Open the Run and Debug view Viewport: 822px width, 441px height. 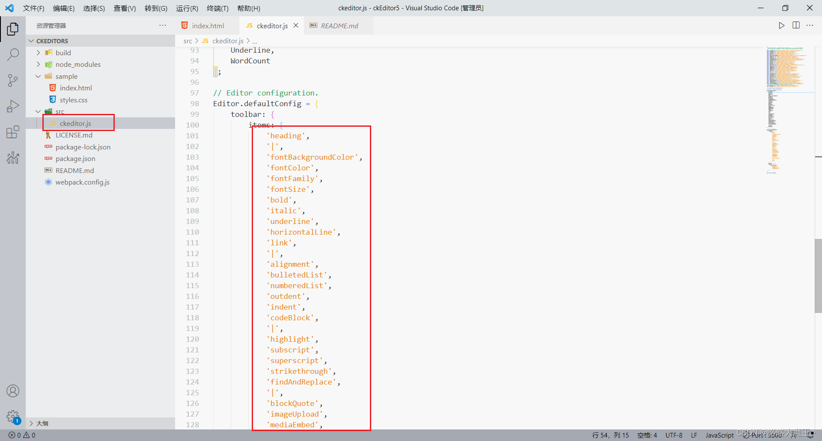click(13, 106)
